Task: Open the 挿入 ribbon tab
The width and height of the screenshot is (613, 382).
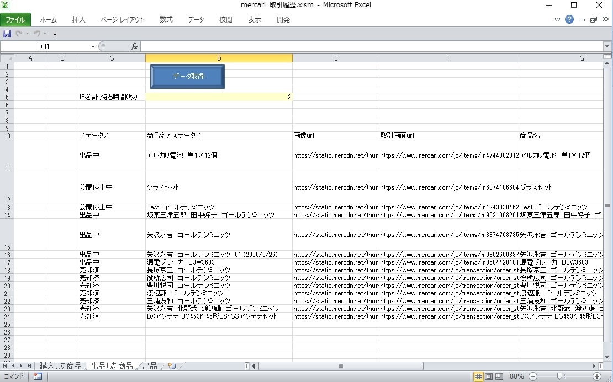Action: [78, 19]
